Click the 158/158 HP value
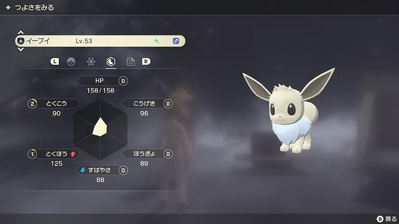Screen dimensions: 399x224 [x=100, y=91]
